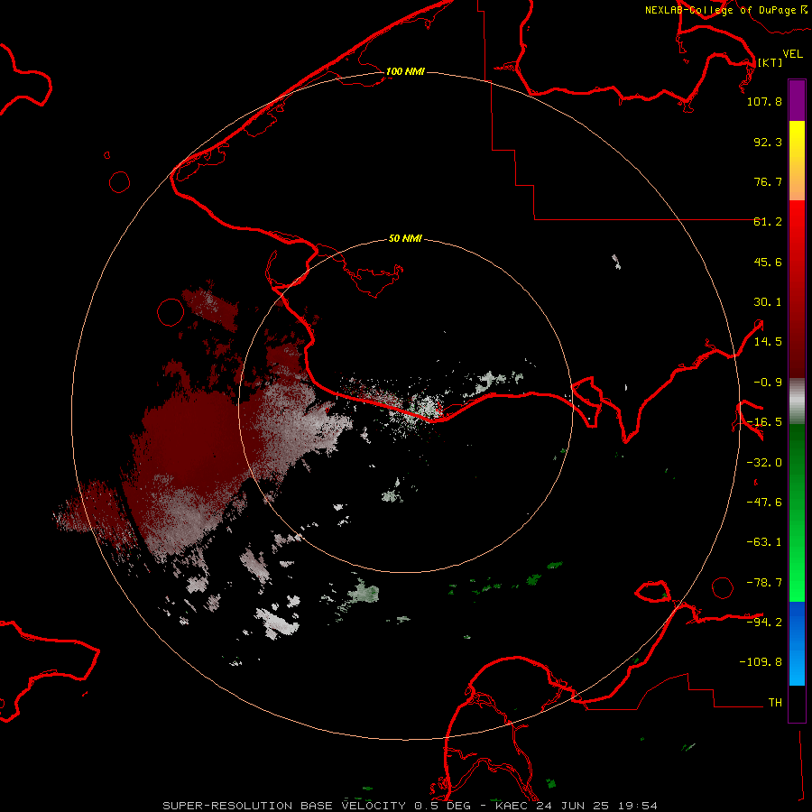This screenshot has height=812, width=812.
Task: Select the -63.1 scale value
Action: point(764,542)
